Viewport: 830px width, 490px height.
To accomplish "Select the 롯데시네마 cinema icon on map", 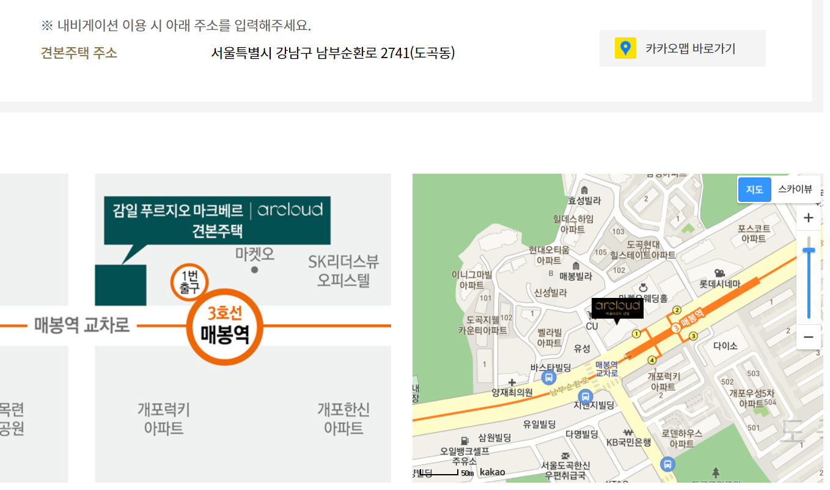I will (x=719, y=273).
